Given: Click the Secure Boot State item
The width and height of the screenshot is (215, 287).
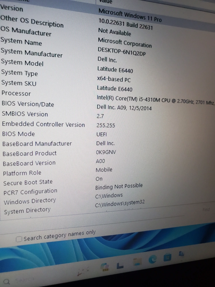Looking at the screenshot, I should coord(28,183).
